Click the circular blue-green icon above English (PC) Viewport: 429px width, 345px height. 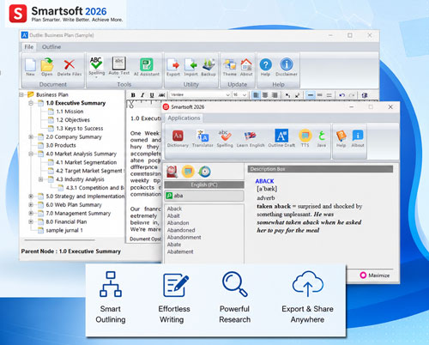(204, 172)
